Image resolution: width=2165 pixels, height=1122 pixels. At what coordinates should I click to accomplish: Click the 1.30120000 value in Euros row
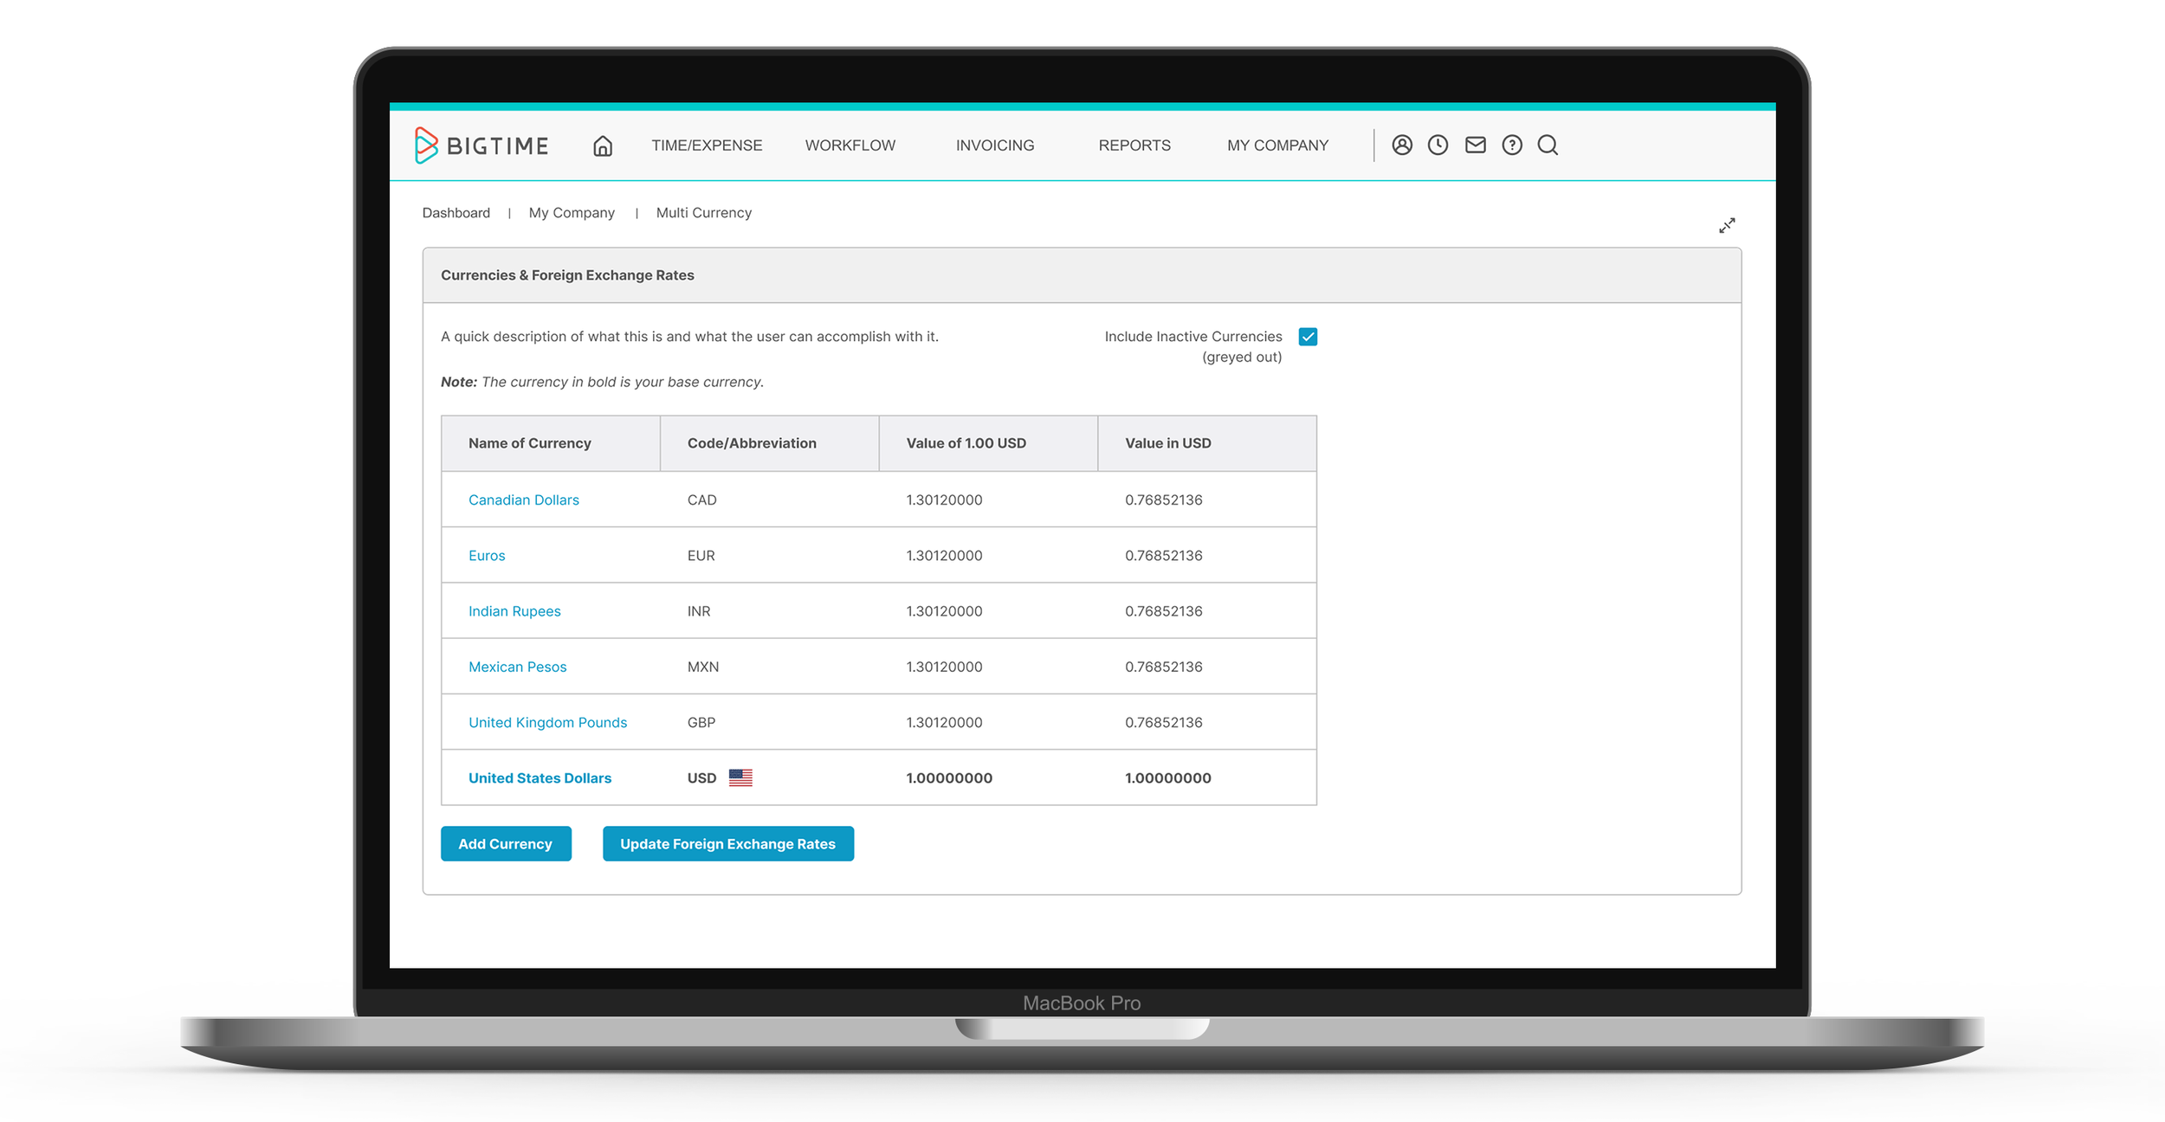(944, 556)
